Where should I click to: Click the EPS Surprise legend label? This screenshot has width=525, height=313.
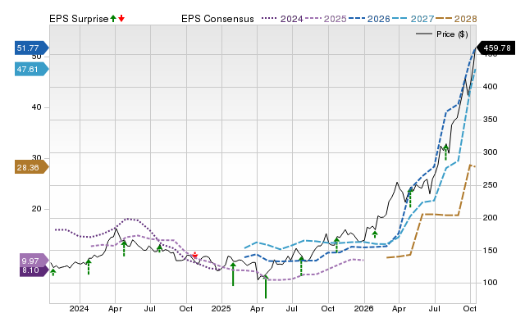(79, 19)
